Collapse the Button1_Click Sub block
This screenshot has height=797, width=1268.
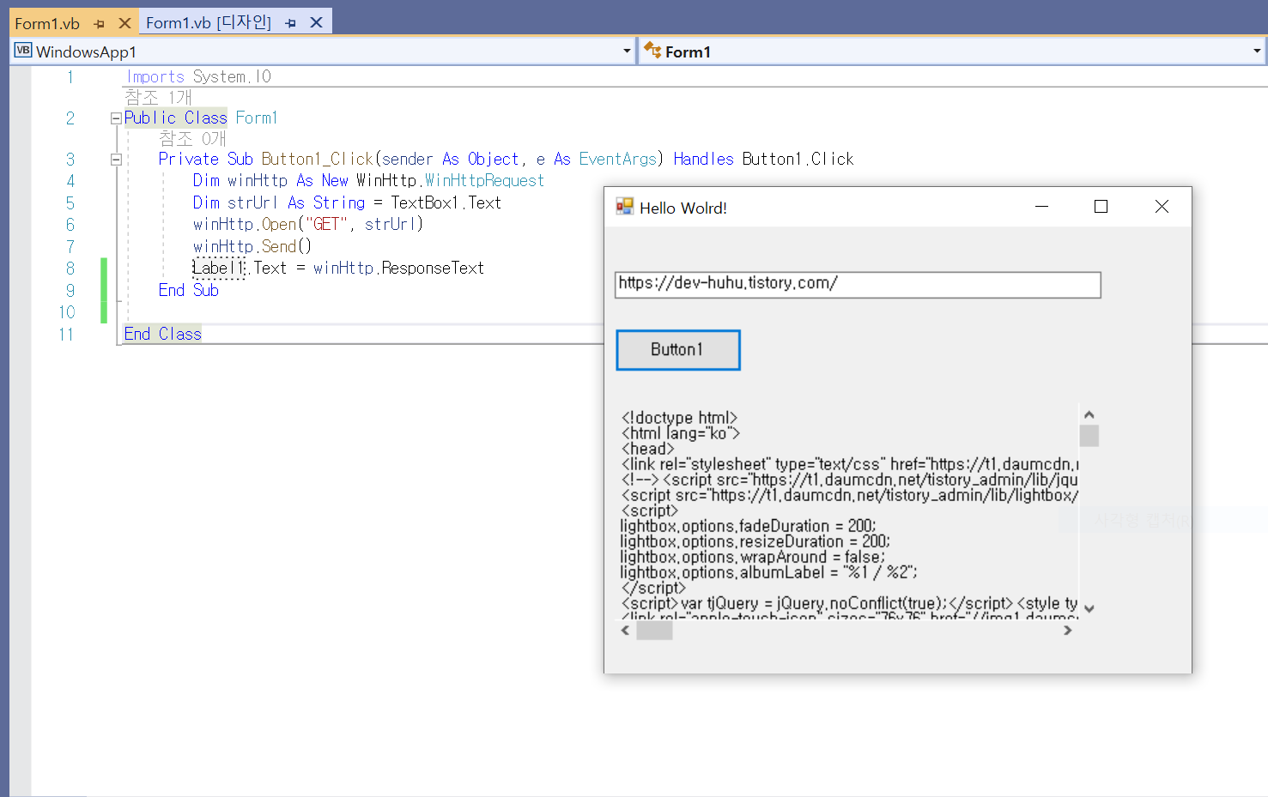[x=116, y=160]
